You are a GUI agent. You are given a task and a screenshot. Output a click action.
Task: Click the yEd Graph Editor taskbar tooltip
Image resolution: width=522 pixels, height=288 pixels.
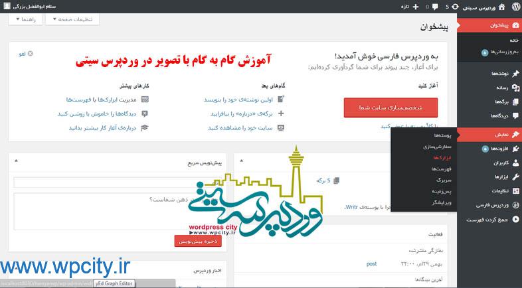(x=114, y=283)
